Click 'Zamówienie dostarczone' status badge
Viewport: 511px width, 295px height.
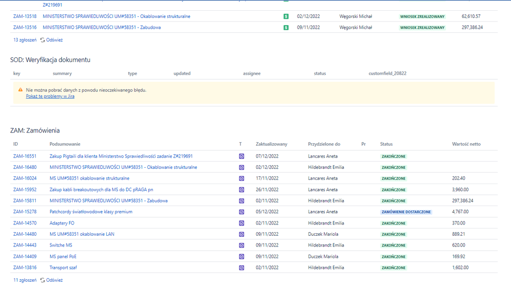click(x=406, y=212)
